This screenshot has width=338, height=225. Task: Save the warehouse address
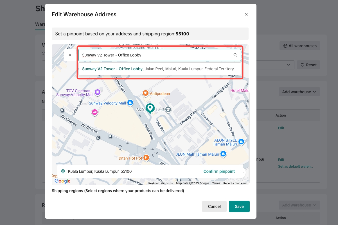[239, 206]
